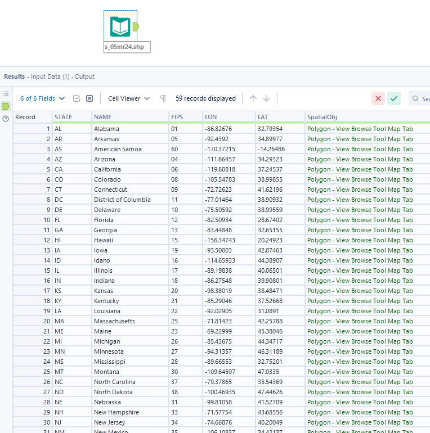Click the help question mark icon
This screenshot has height=433, width=430.
coord(6,118)
